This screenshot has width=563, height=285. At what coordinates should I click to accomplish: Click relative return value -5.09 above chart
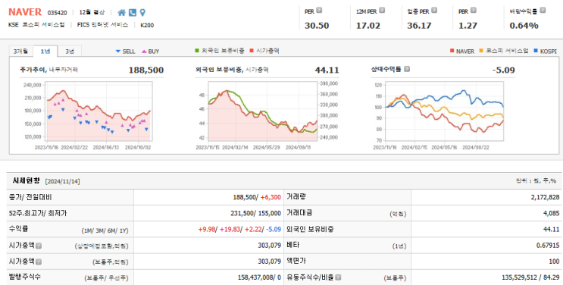503,70
